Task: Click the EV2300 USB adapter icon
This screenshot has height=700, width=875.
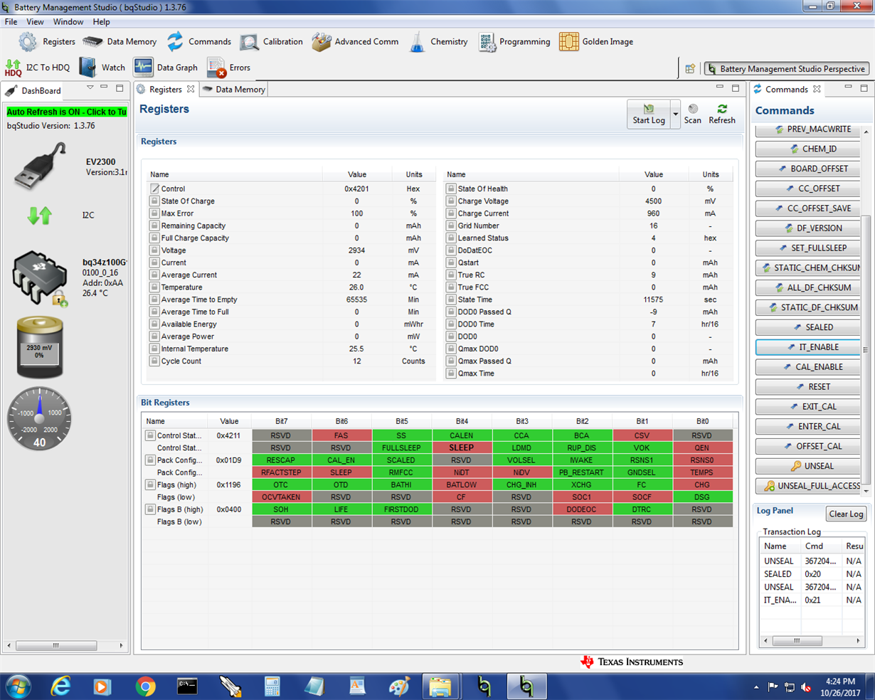Action: click(x=40, y=166)
